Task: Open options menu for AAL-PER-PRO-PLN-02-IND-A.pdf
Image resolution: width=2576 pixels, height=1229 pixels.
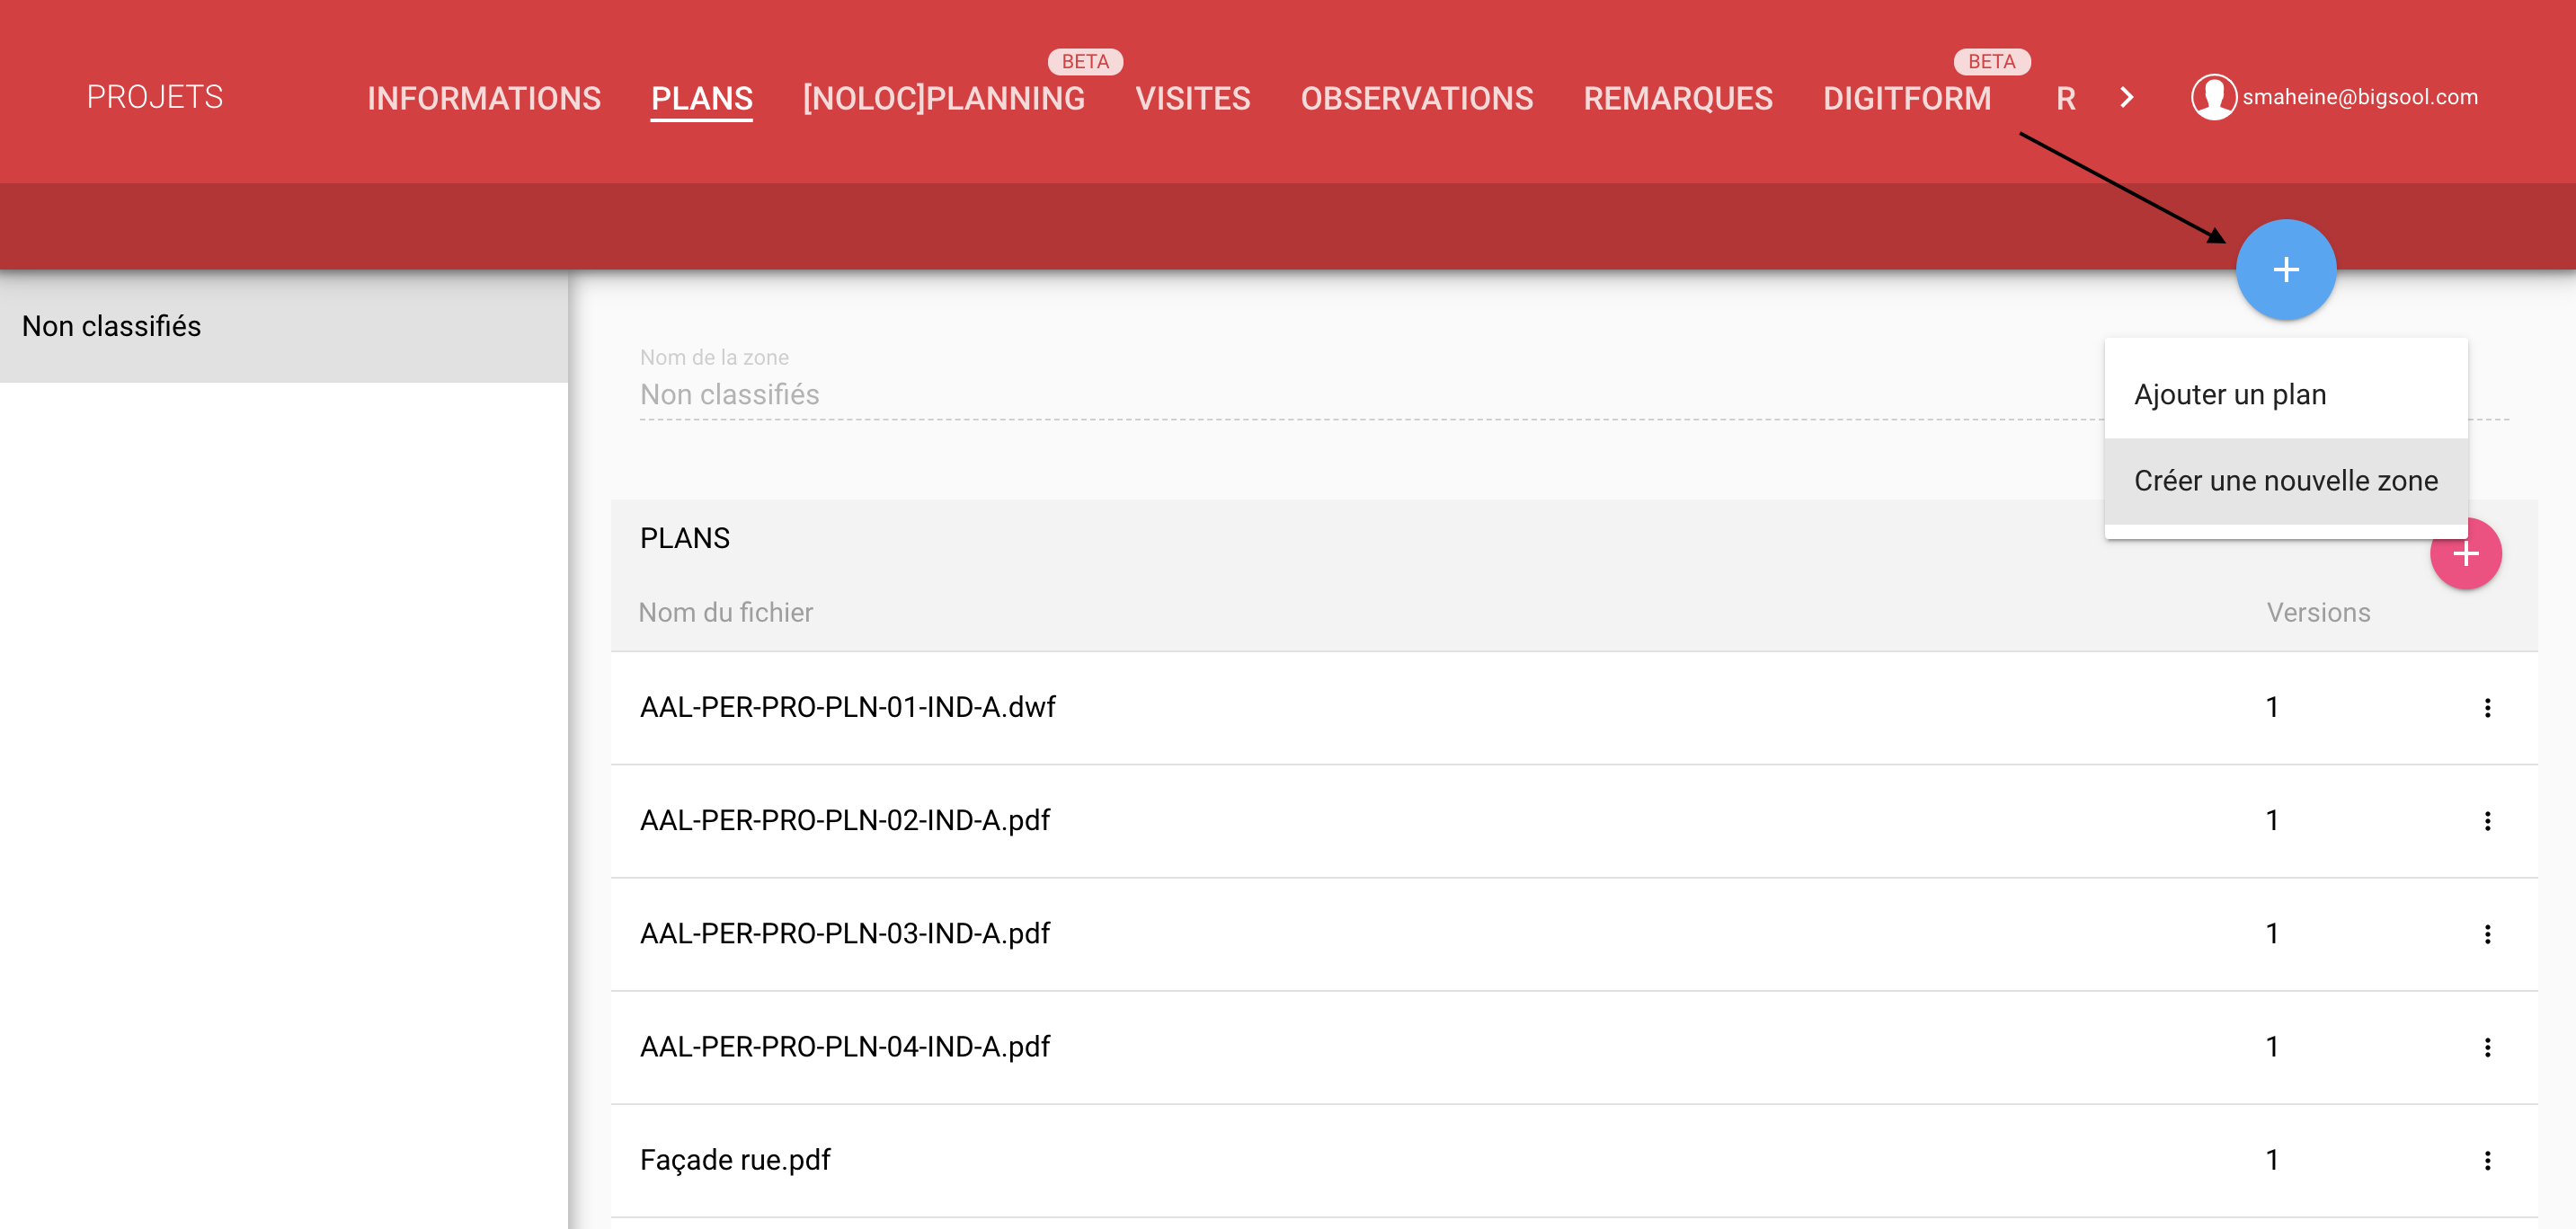Action: pyautogui.click(x=2487, y=821)
